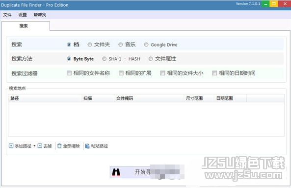Maximize the Duplicate File Finder window
This screenshot has height=188, width=291.
tap(273, 4)
